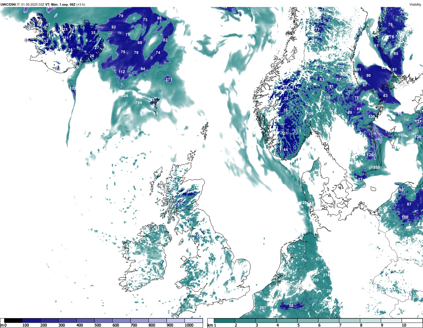Screen dimensions: 423x328
Task: Click the 'UWC/DINI' header text
Action: click(x=8, y=4)
